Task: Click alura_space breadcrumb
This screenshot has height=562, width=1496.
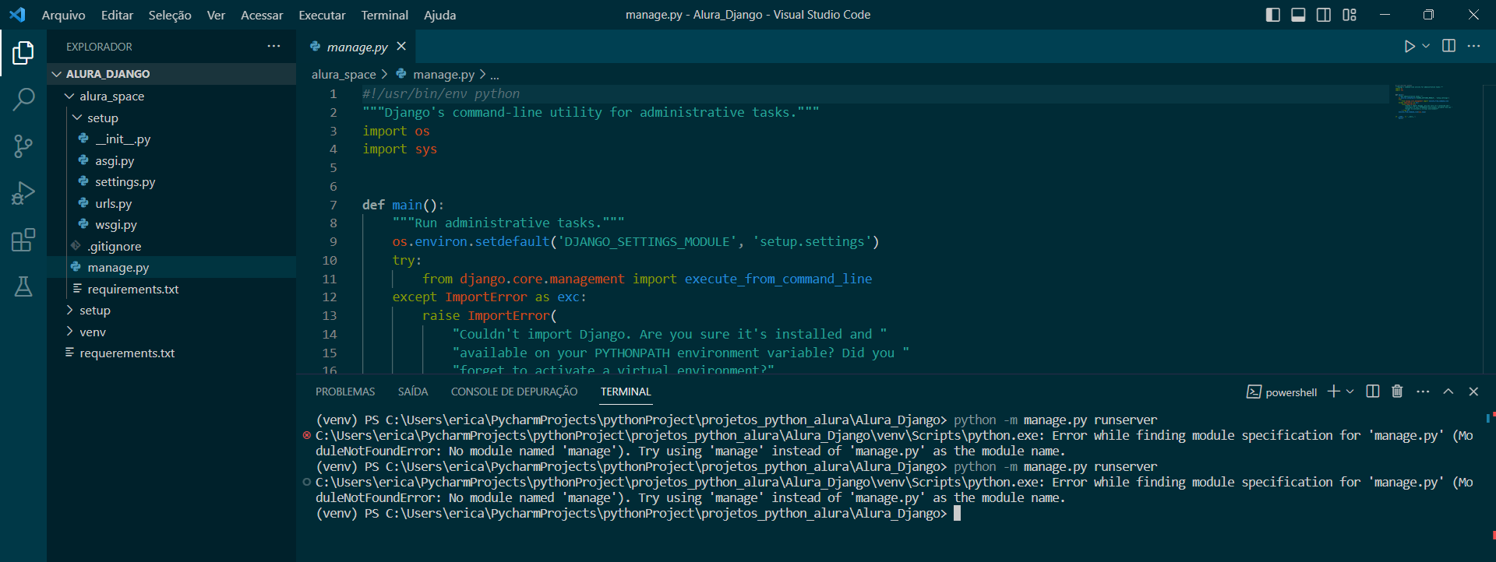Action: (344, 74)
